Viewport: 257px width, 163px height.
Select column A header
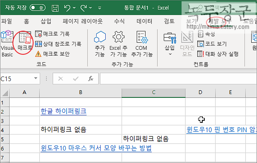[24, 92]
